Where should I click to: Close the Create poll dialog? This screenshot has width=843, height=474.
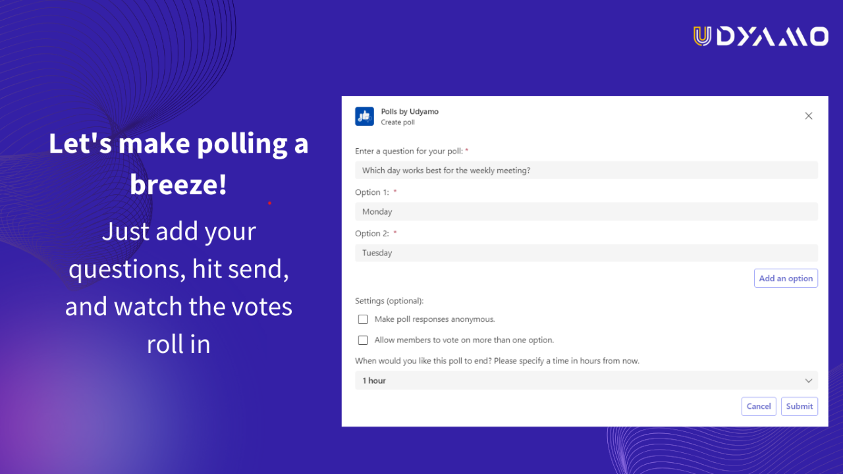[x=809, y=116]
